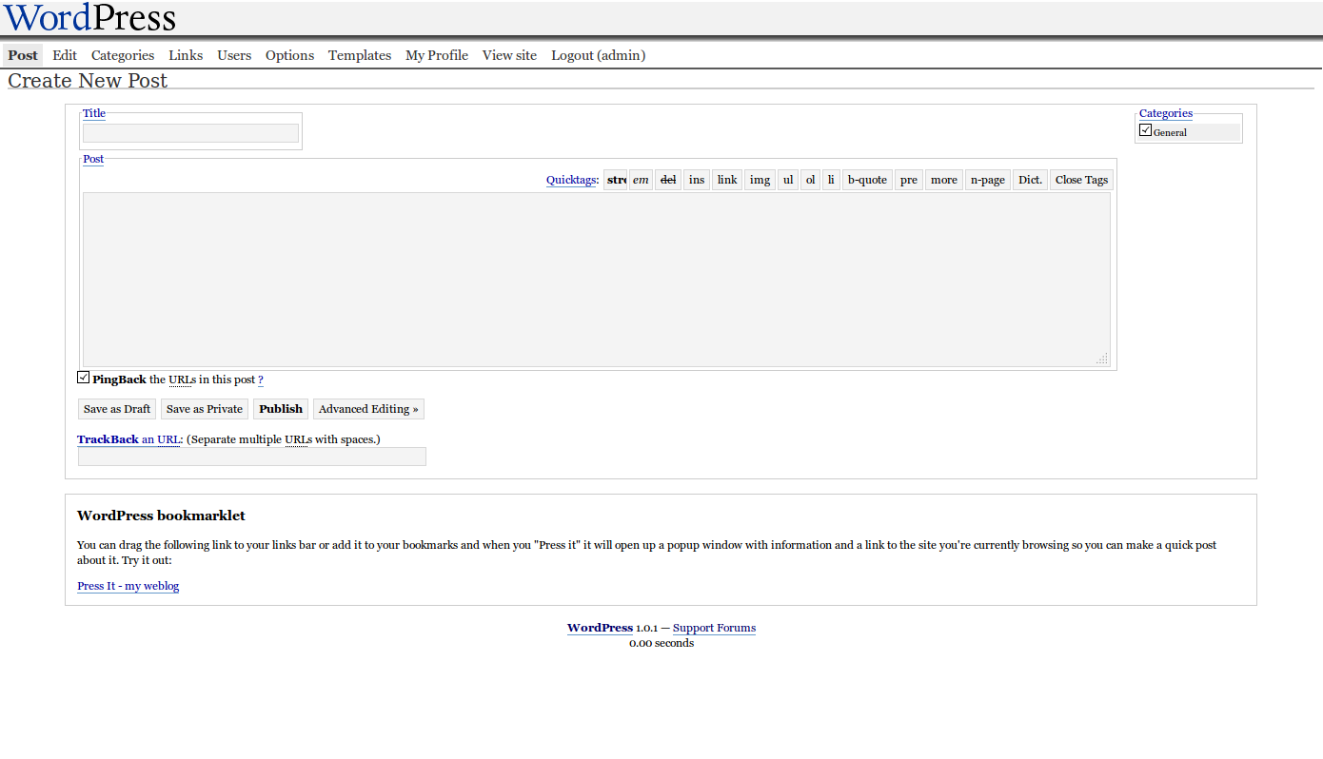Toggle the PingBack checkbox

tap(84, 378)
